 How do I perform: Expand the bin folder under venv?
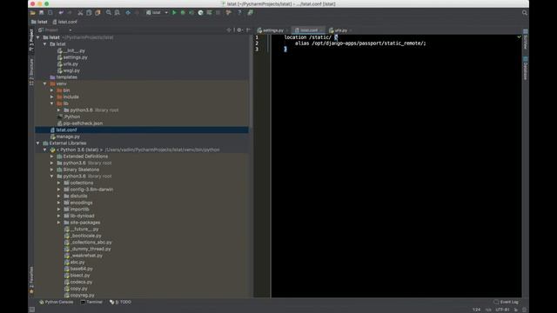pyautogui.click(x=52, y=90)
